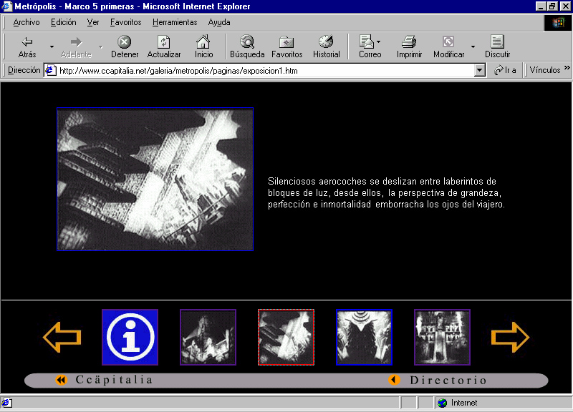
Task: Click the orange right arrow in gallery
Action: coord(510,337)
